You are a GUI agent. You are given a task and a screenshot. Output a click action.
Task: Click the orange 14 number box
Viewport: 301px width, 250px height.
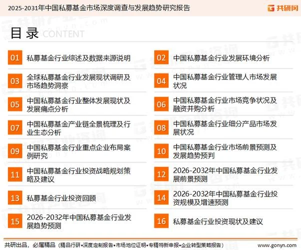pyautogui.click(x=161, y=197)
